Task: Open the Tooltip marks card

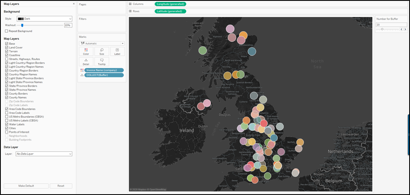Action: click(x=101, y=62)
